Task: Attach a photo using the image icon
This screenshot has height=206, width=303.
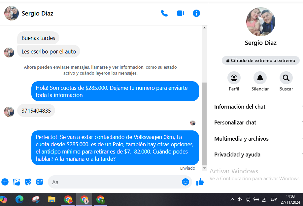Action: click(17, 182)
